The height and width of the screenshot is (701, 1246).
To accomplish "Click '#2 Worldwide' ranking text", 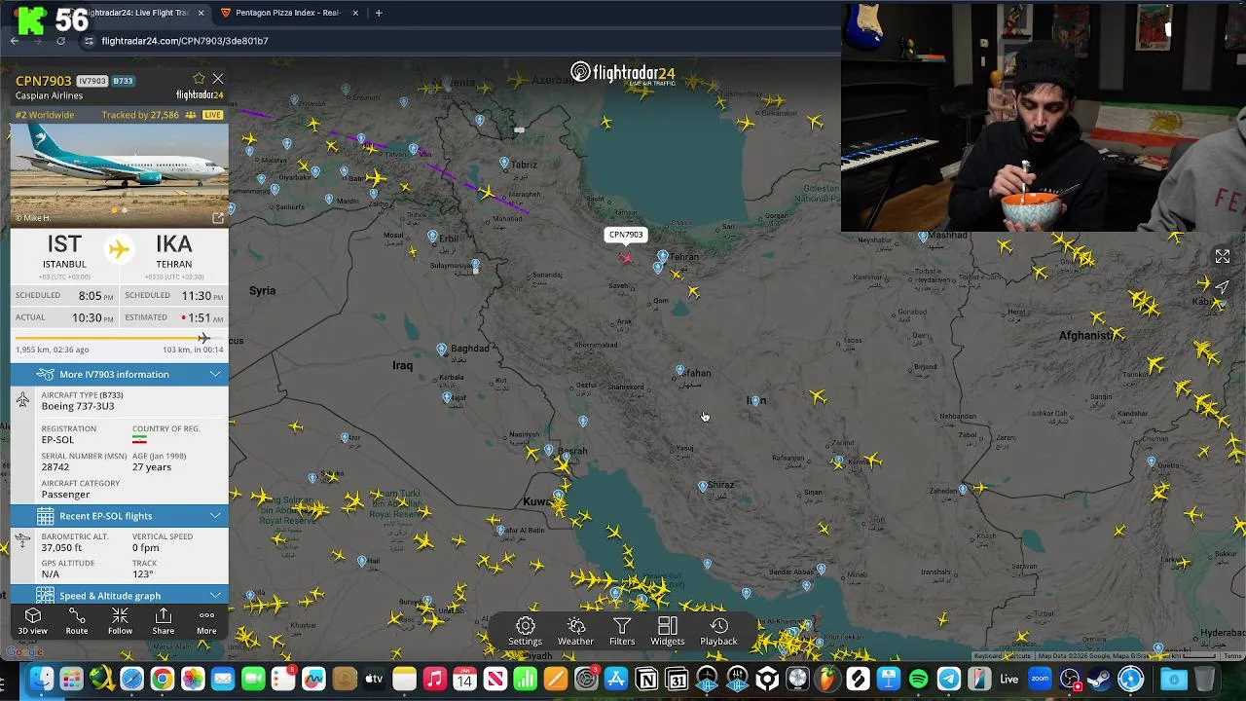I will [x=45, y=115].
